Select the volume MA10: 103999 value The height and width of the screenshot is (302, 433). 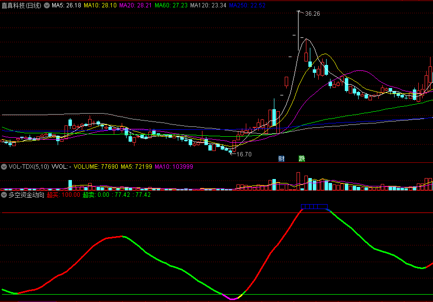coord(174,167)
